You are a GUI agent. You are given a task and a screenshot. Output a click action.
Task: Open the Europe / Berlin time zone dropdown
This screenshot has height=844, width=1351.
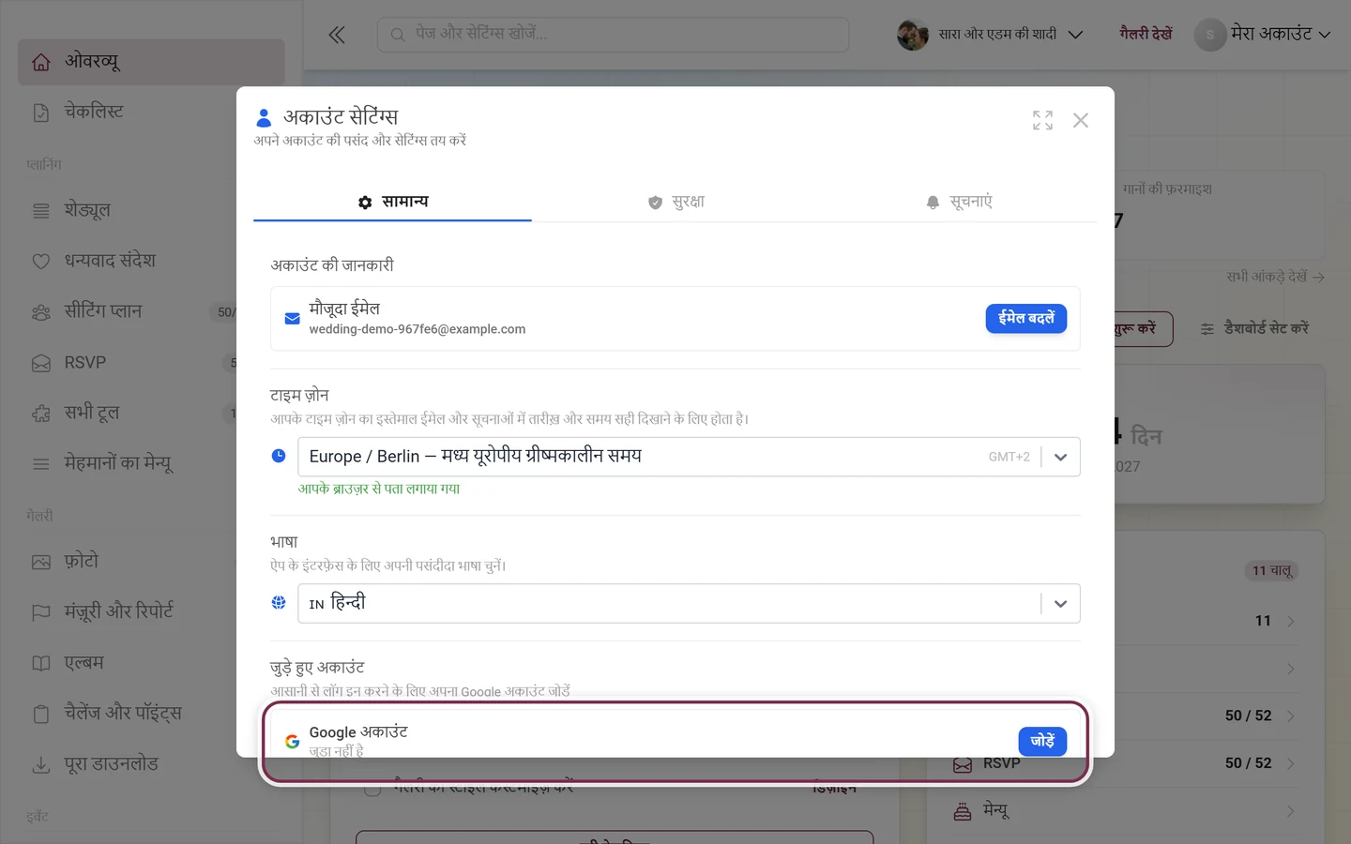[x=689, y=457]
